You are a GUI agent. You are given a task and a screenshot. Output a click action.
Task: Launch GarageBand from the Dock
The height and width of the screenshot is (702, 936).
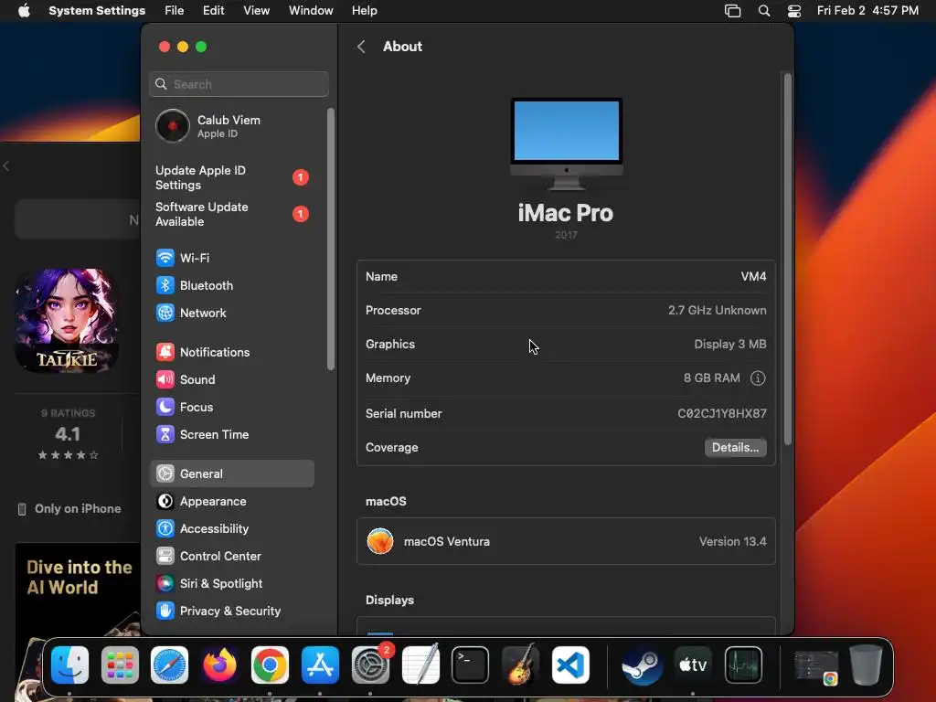pyautogui.click(x=520, y=665)
